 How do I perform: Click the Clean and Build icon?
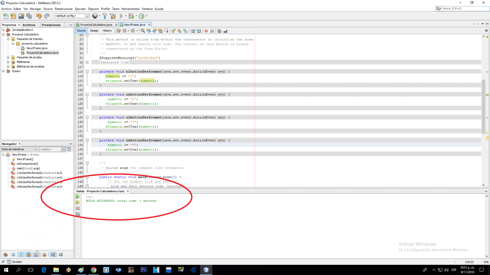pos(113,16)
